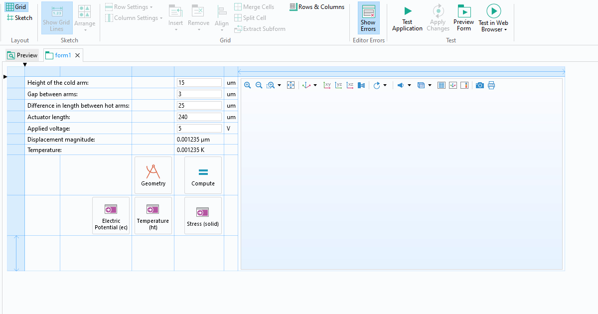Select the Go to XY View icon
This screenshot has width=598, height=314.
(326, 85)
